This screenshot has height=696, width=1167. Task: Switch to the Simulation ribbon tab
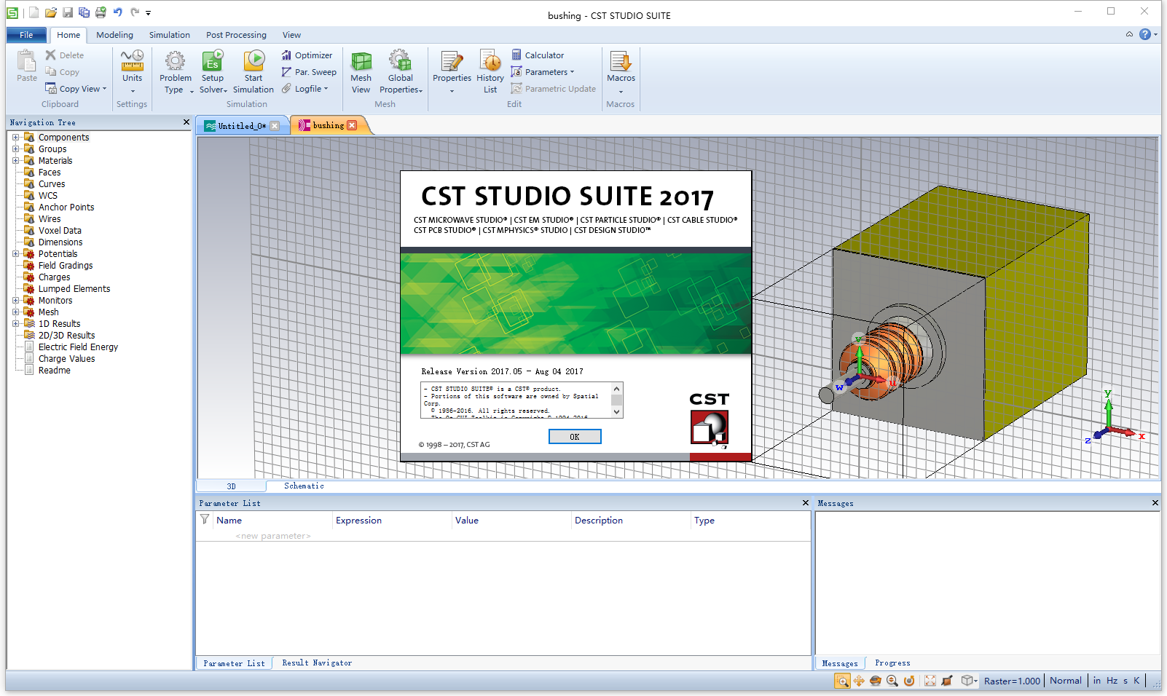pos(170,35)
